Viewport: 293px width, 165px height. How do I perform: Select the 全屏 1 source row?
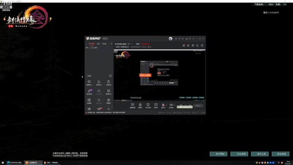click(99, 48)
